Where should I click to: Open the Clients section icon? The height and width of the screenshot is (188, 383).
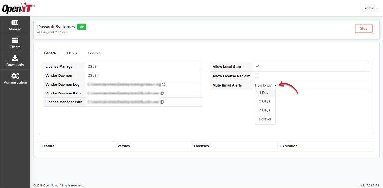pyautogui.click(x=15, y=40)
